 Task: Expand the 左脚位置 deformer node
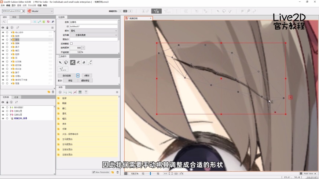click(10, 111)
